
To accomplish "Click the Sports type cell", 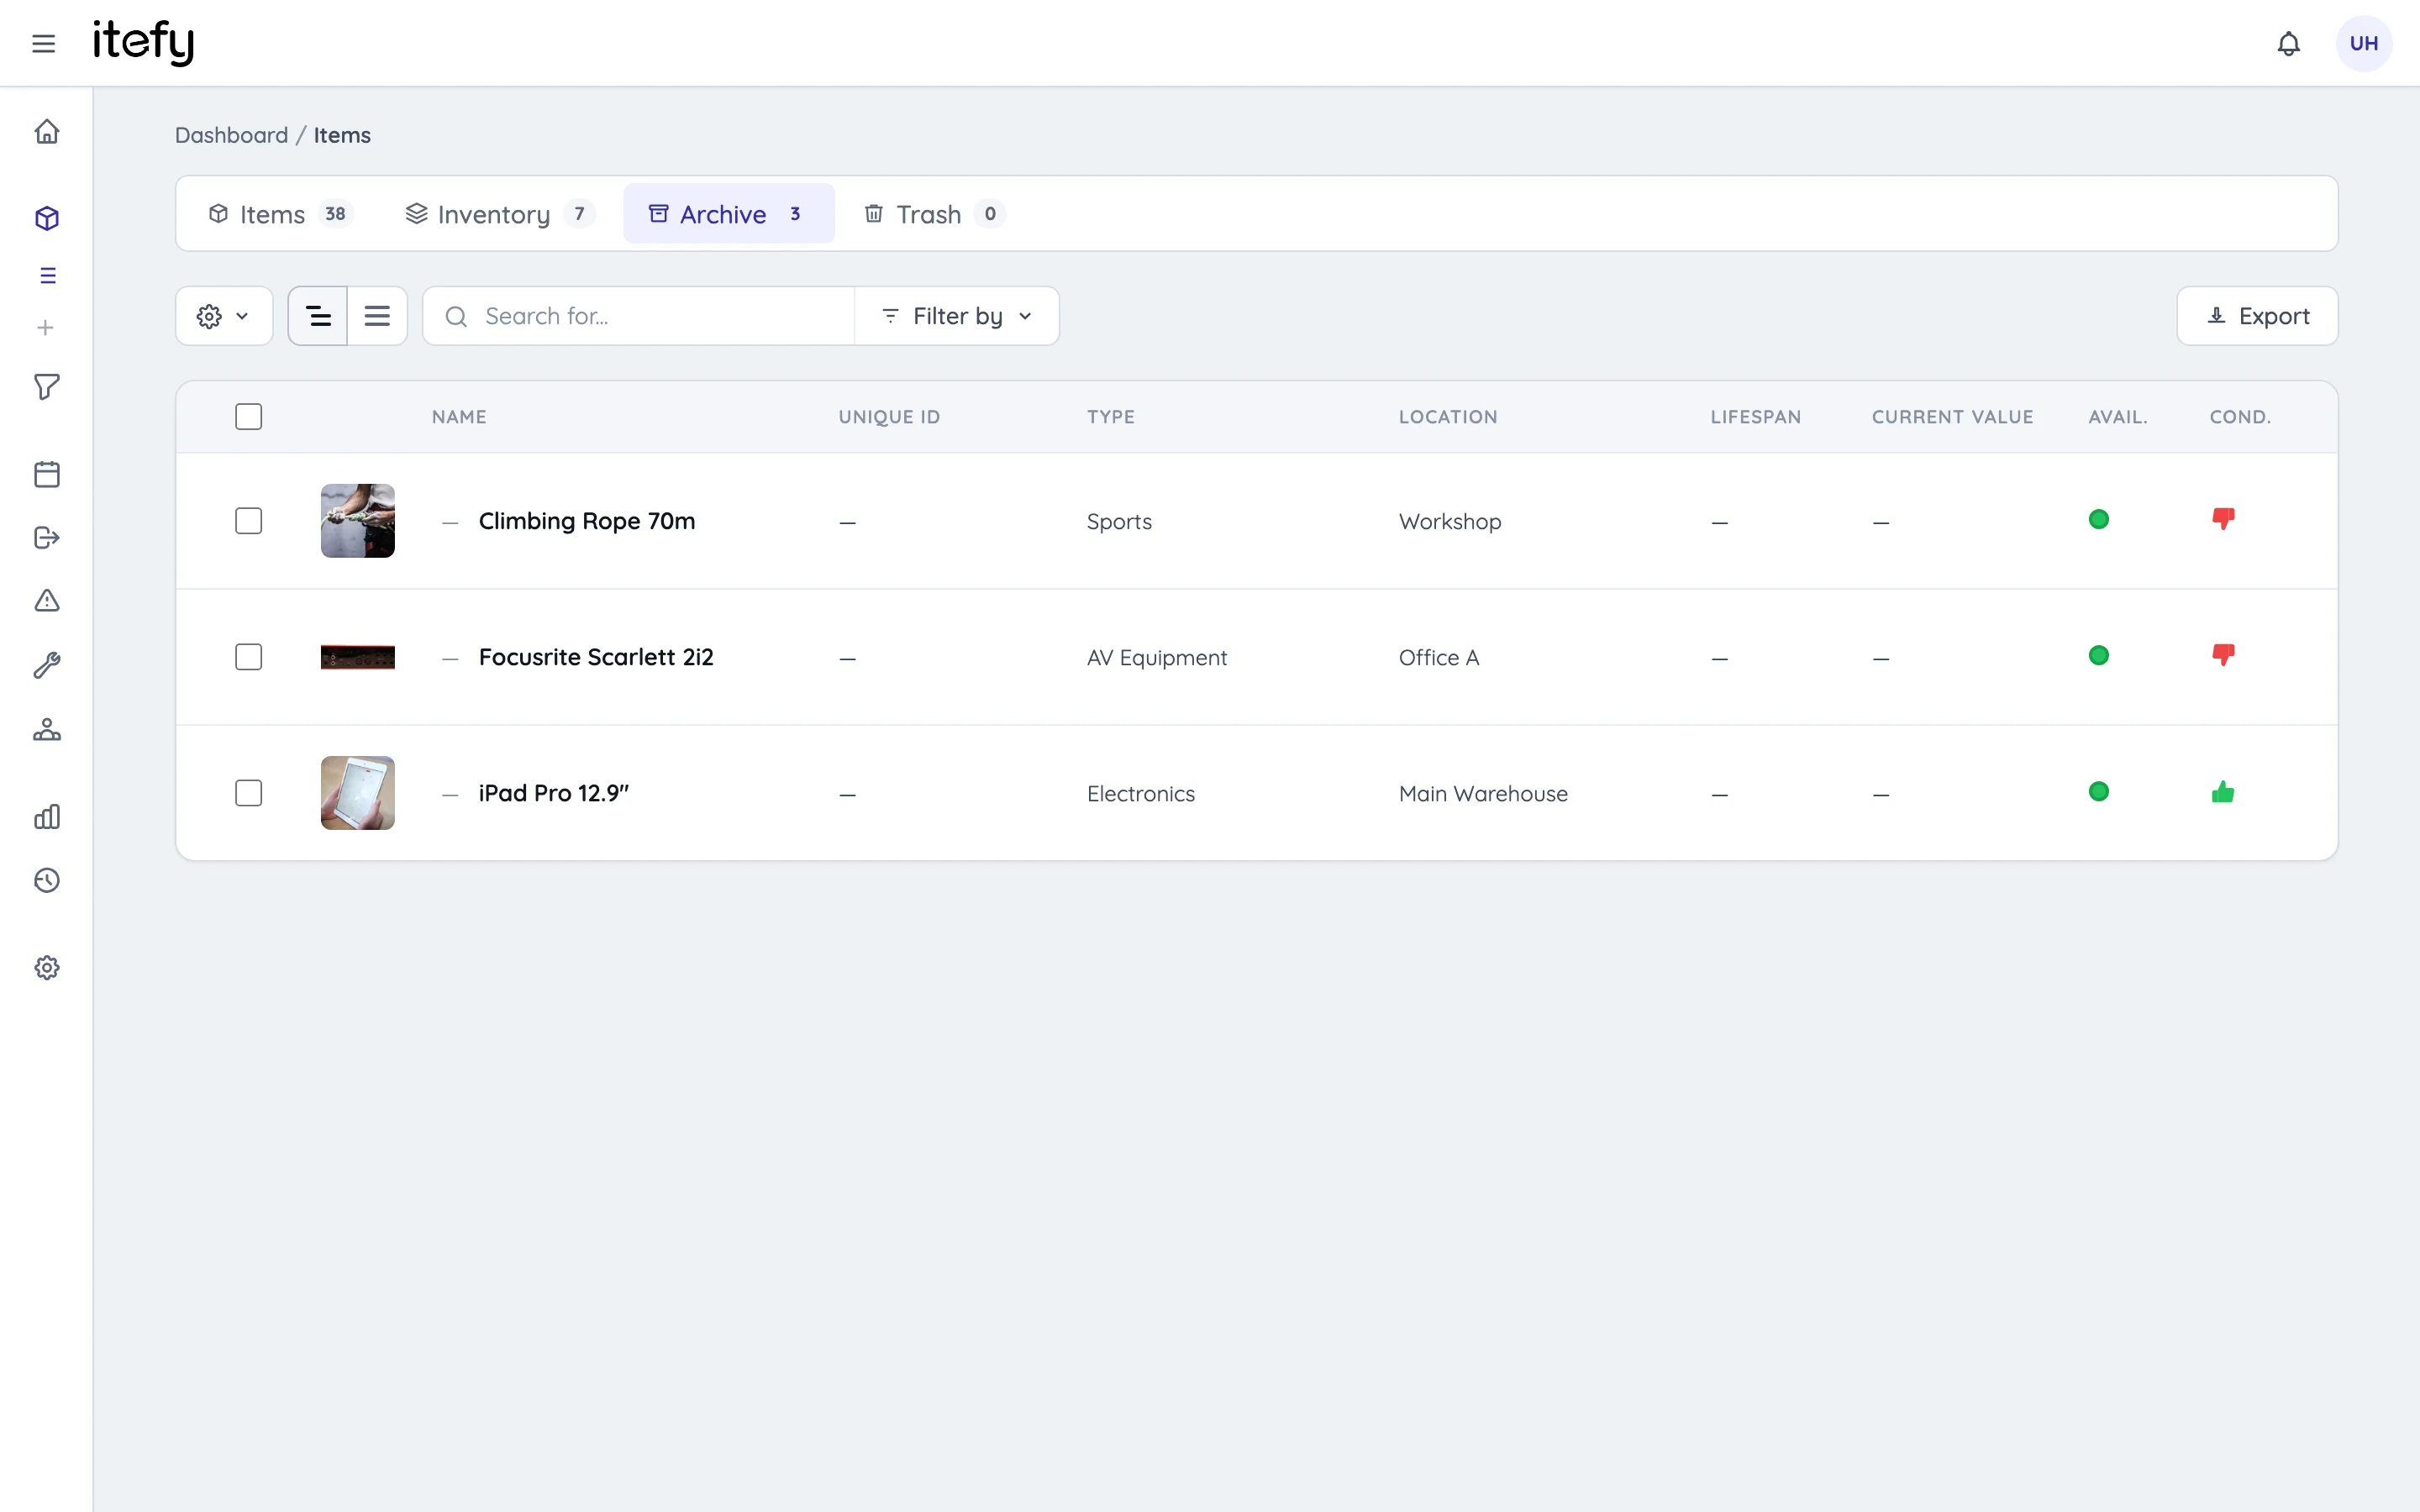I will coord(1119,522).
